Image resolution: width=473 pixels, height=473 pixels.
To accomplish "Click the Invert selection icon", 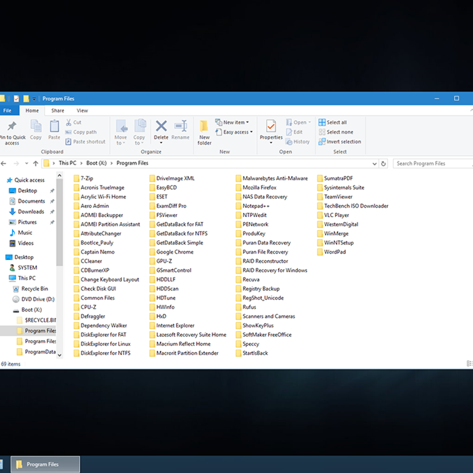I will pyautogui.click(x=322, y=142).
